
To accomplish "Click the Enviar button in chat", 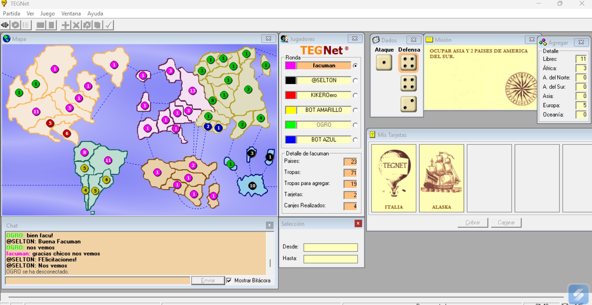I will (208, 280).
